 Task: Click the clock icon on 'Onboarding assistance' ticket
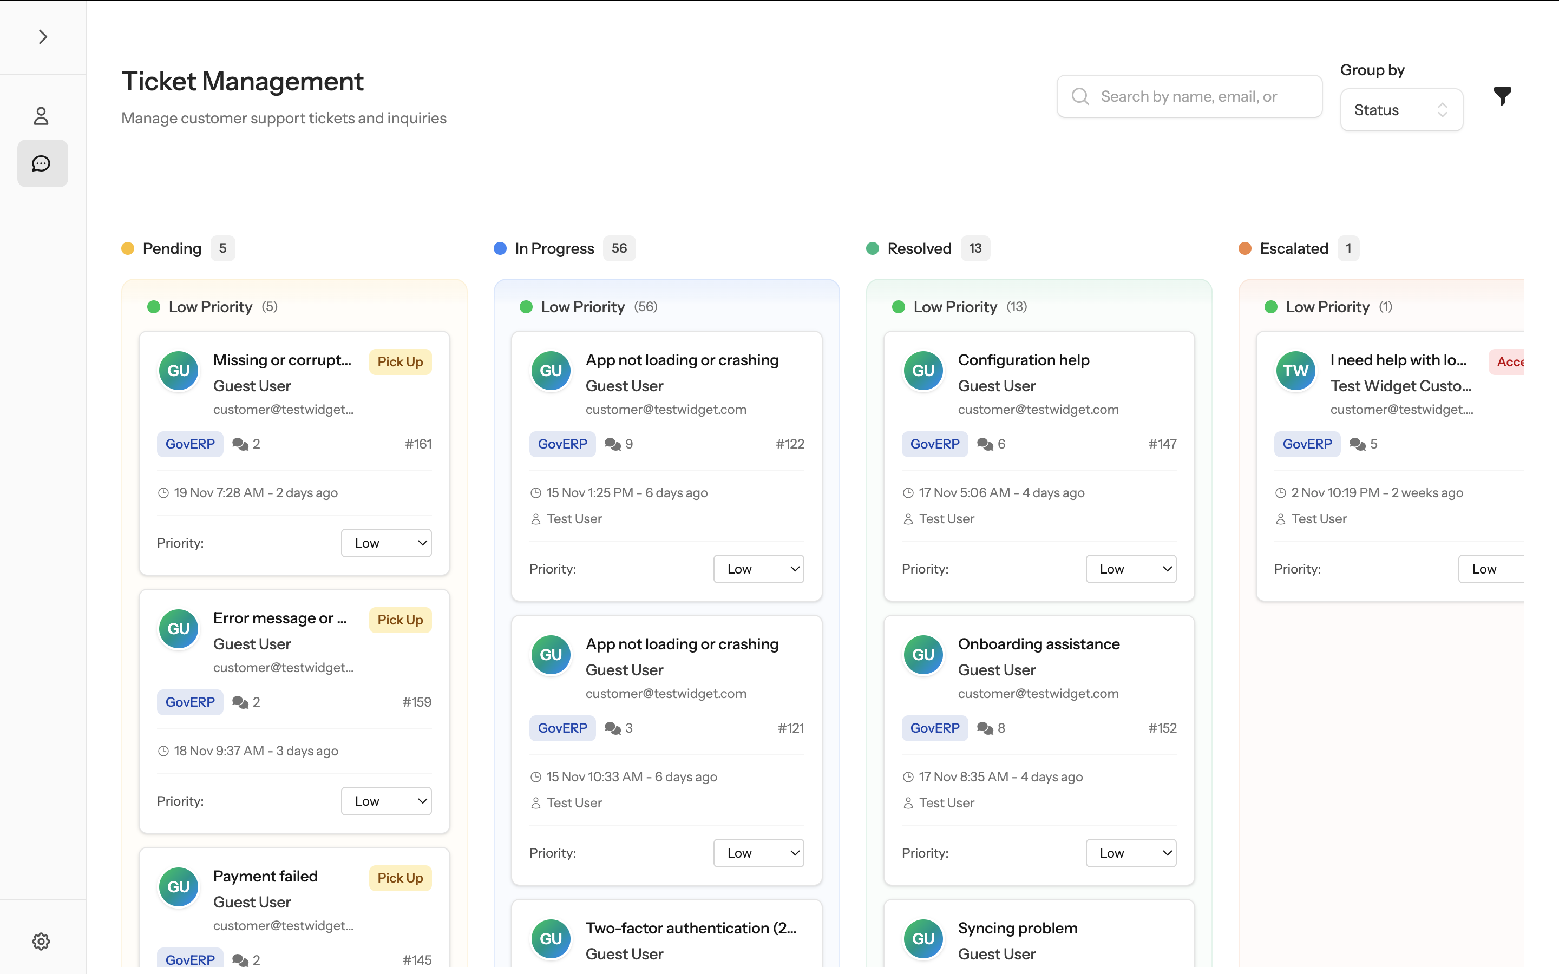(908, 776)
